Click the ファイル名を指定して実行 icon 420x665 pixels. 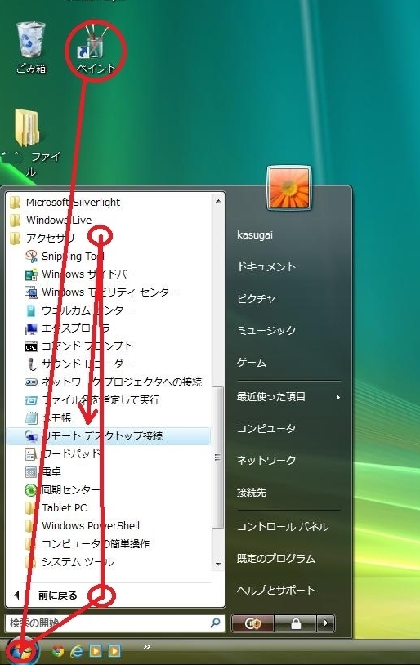tap(31, 400)
